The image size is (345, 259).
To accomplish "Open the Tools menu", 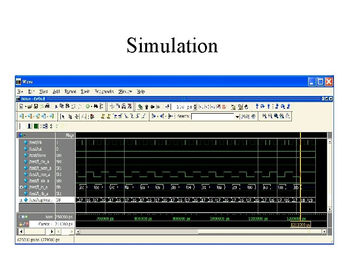I will pos(85,92).
